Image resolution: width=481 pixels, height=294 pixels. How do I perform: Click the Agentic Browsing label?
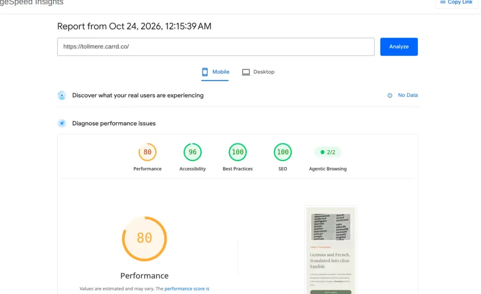[327, 169]
